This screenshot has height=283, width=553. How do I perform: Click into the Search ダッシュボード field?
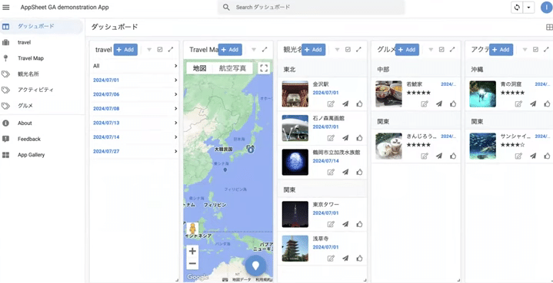click(311, 8)
